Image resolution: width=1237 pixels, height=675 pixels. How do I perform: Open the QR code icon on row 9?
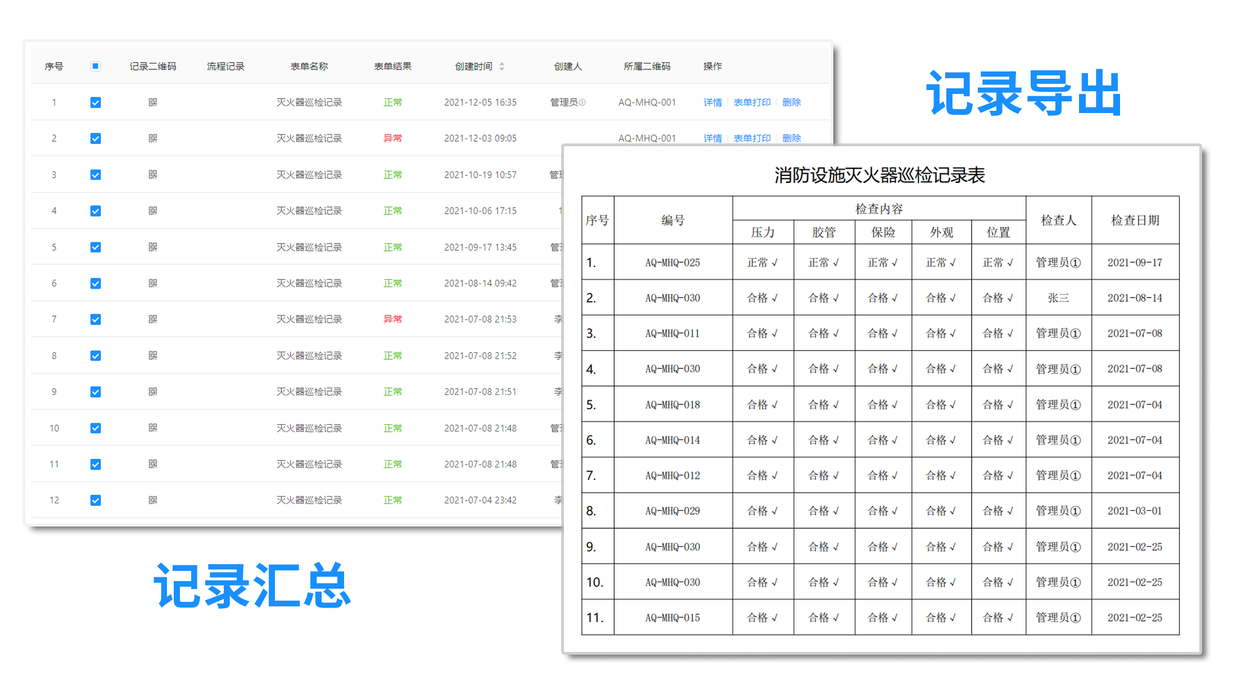152,391
